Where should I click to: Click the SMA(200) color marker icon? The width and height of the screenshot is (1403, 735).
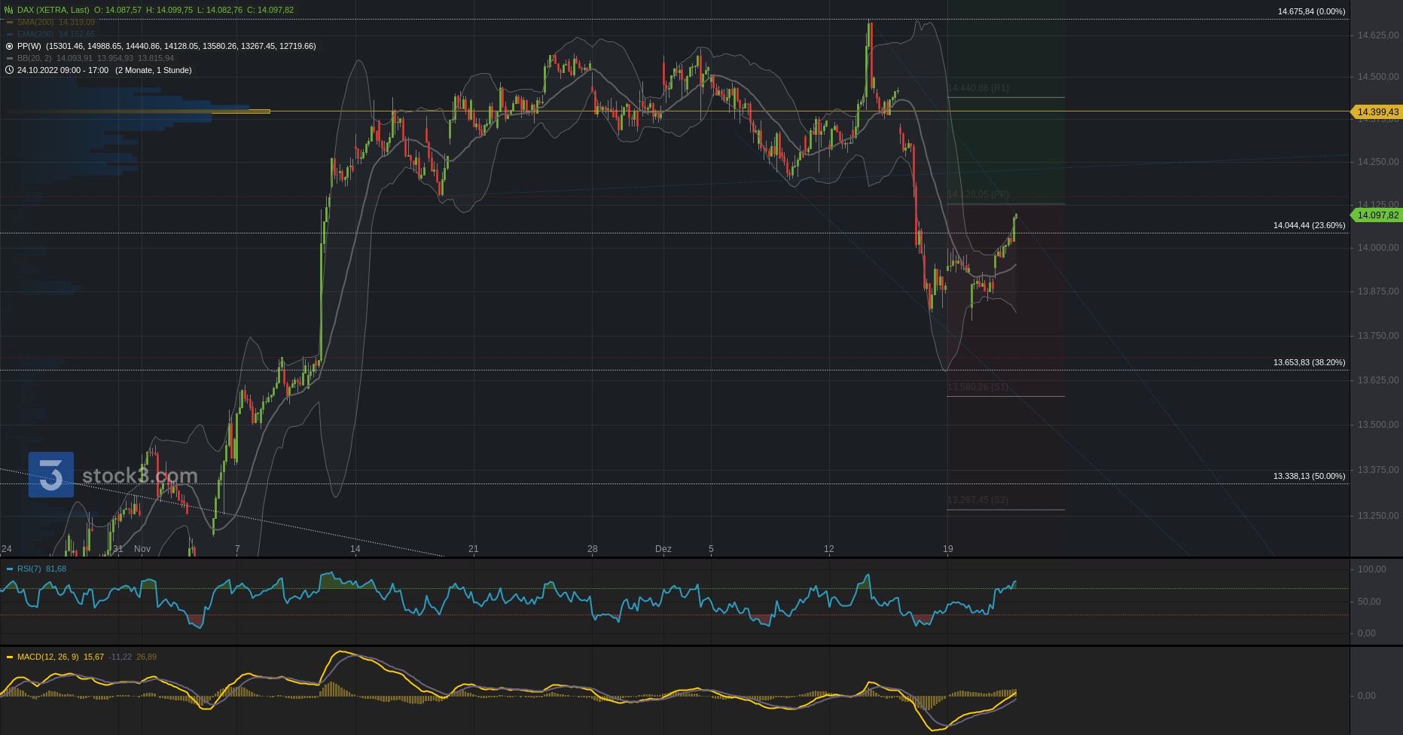(x=10, y=22)
